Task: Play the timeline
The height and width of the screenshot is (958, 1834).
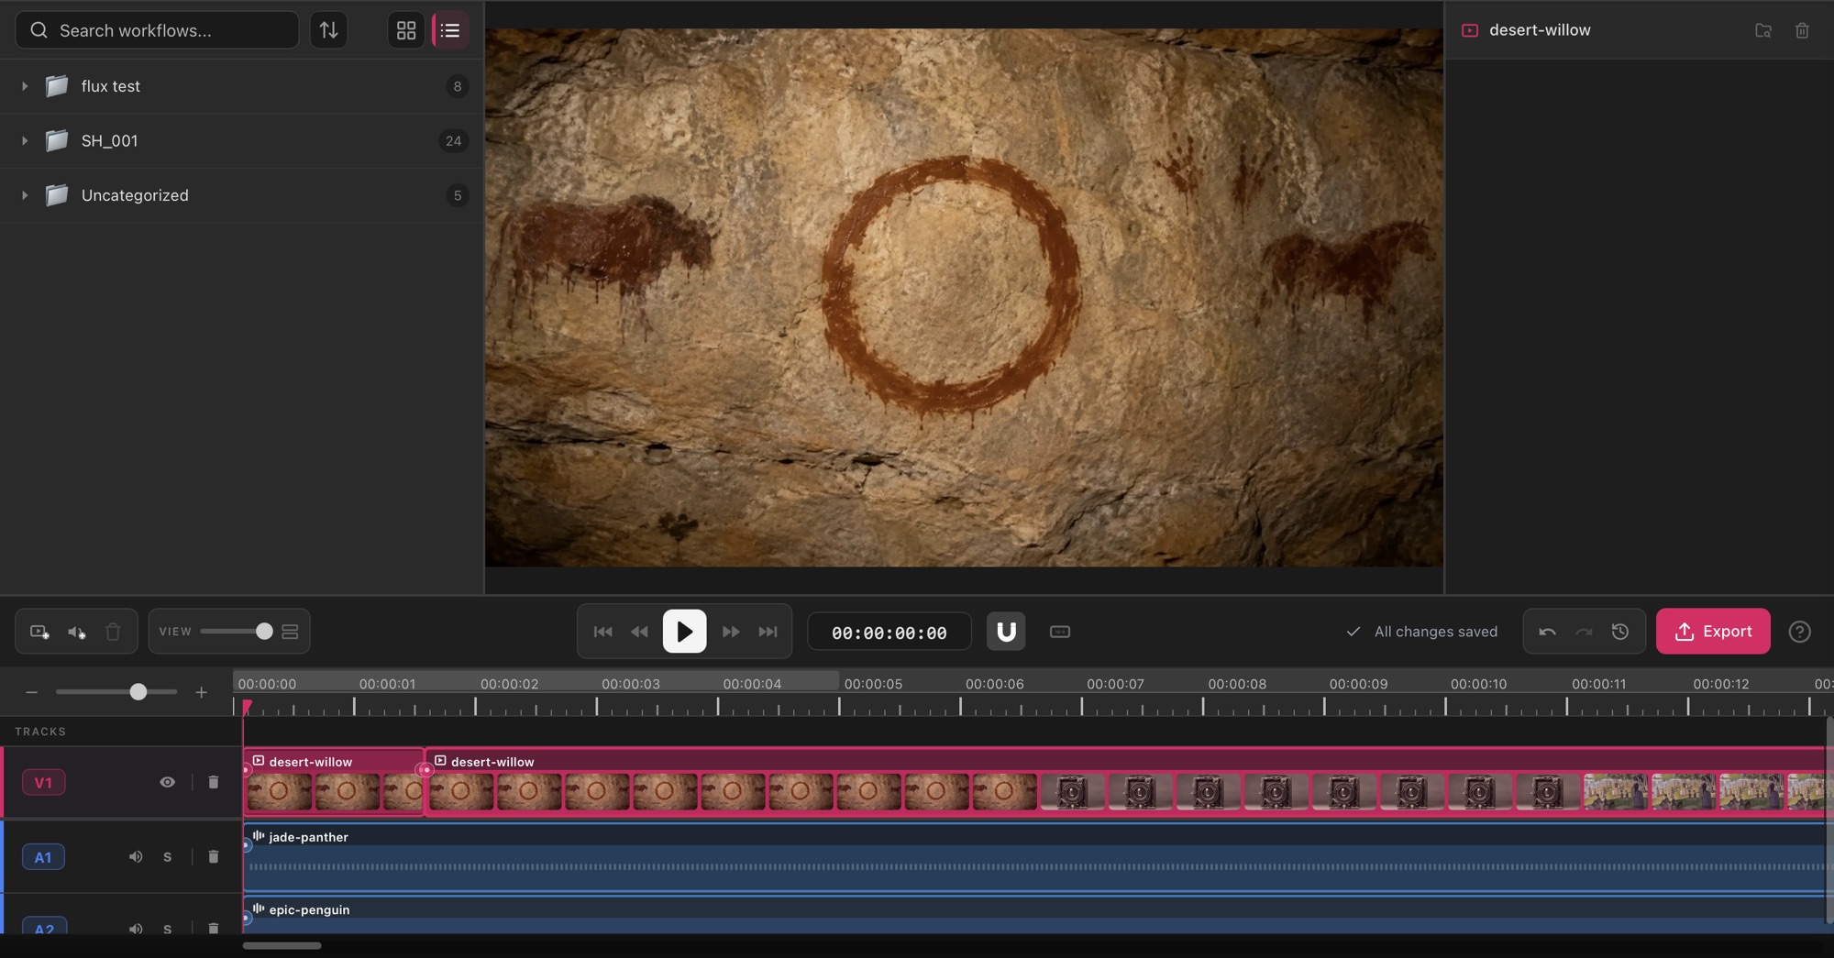Action: (684, 632)
